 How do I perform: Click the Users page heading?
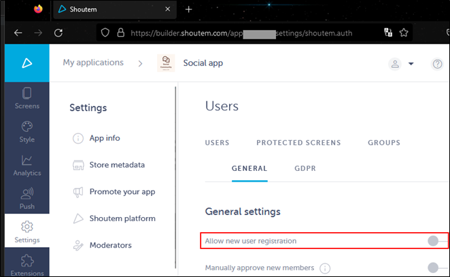tap(222, 106)
